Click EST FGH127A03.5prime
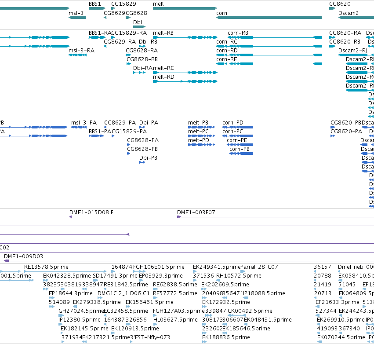This screenshot has height=344, width=374. pyautogui.click(x=179, y=311)
